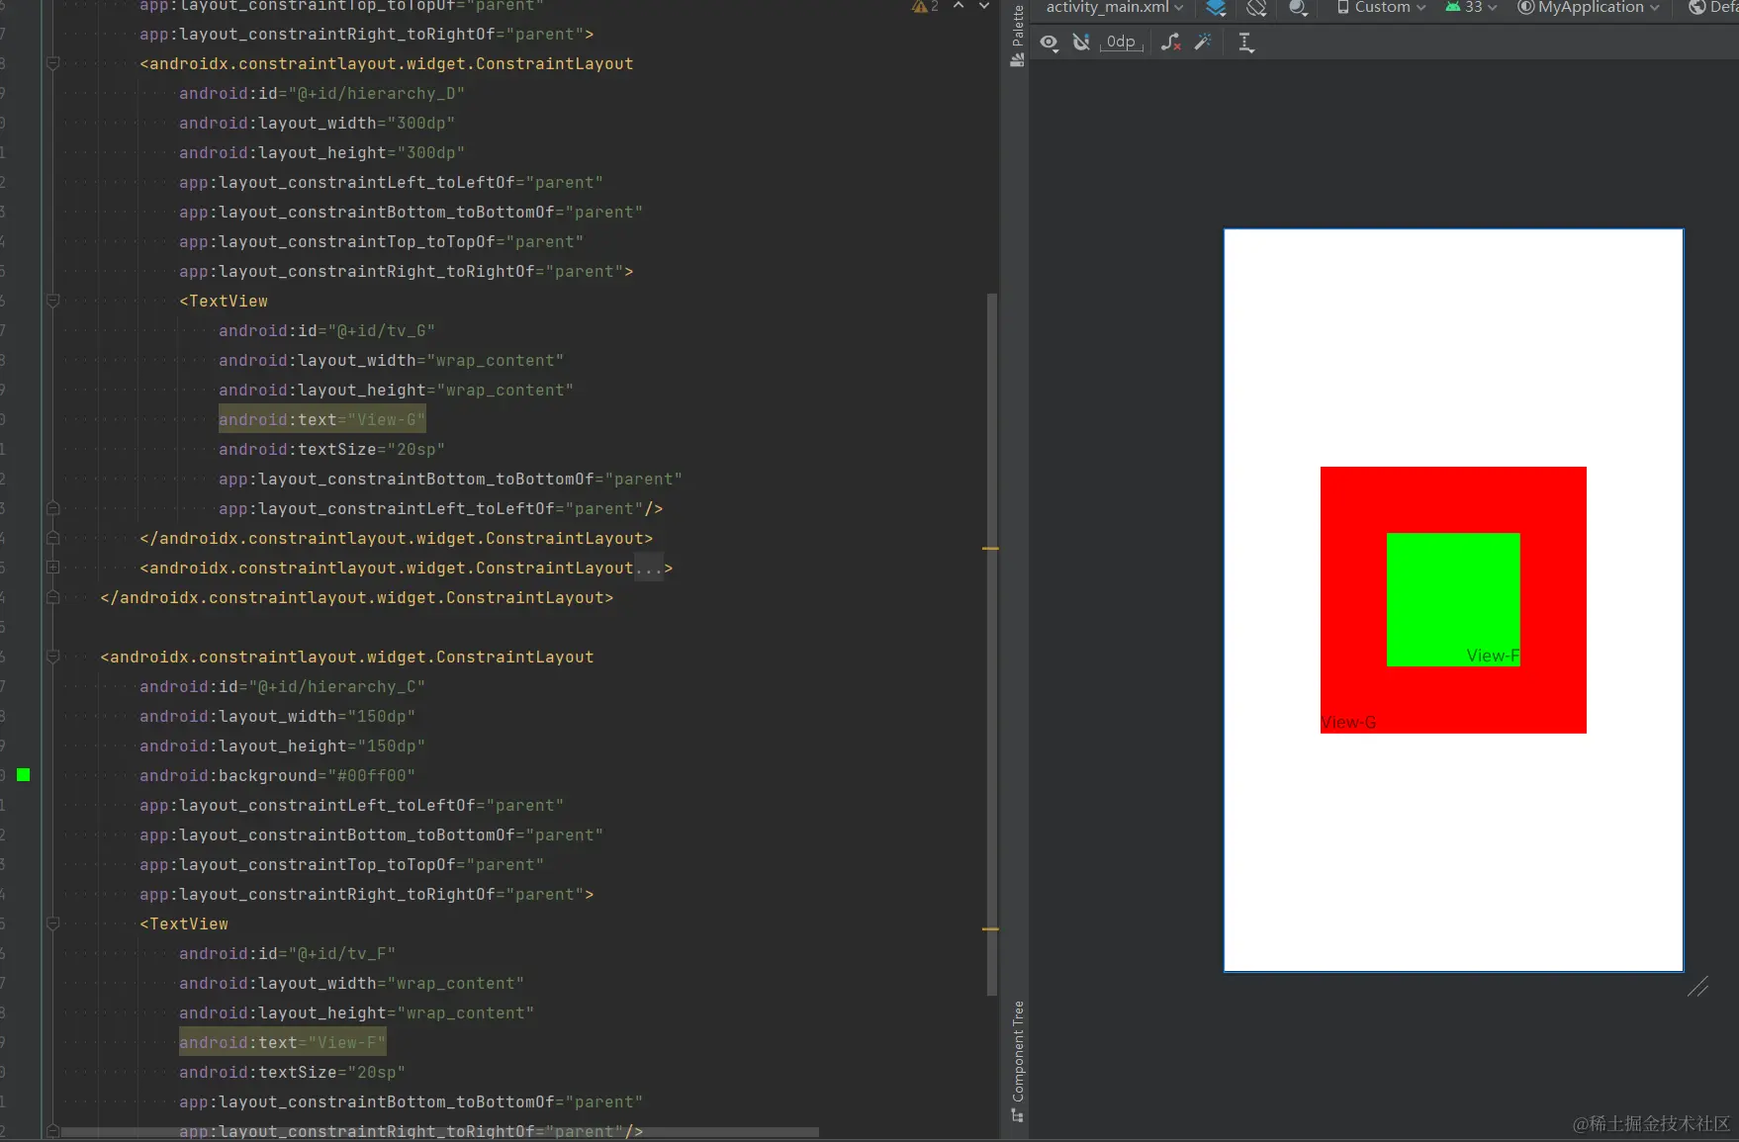The height and width of the screenshot is (1142, 1739).
Task: Collapse the hierarchy_C ConstraintLayout fold marker
Action: tap(53, 657)
